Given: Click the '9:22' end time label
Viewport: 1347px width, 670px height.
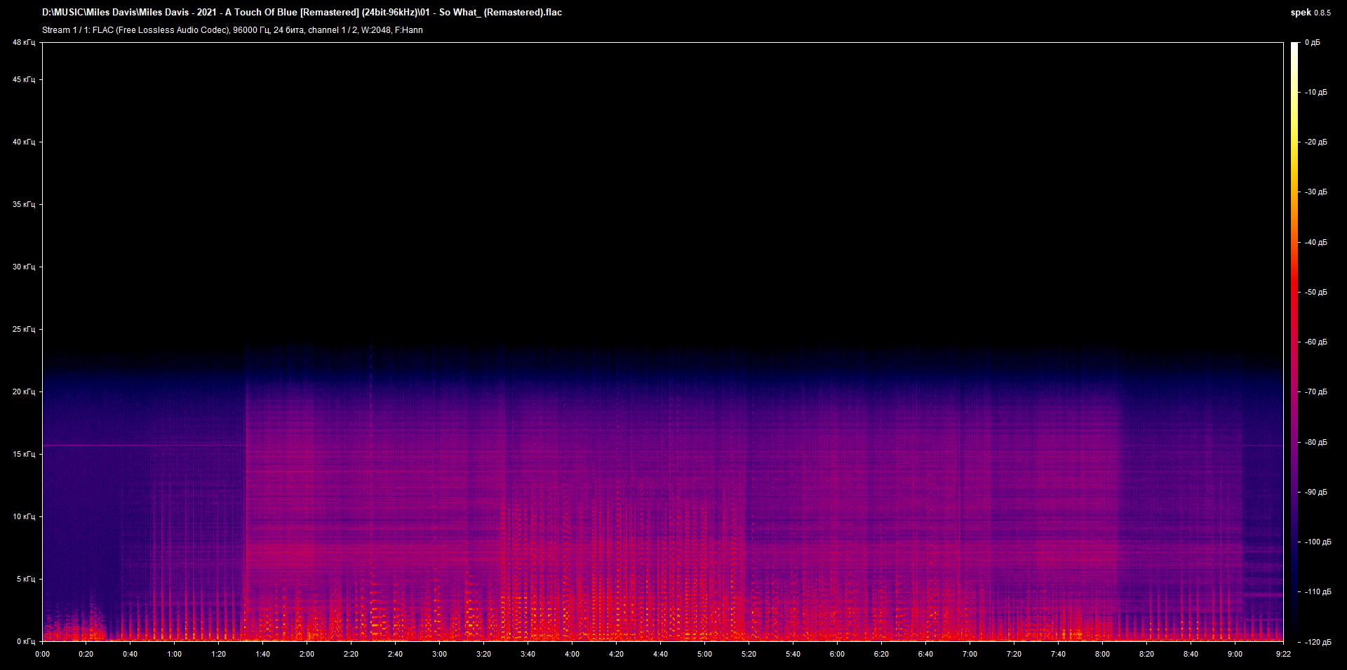Looking at the screenshot, I should click(1284, 655).
